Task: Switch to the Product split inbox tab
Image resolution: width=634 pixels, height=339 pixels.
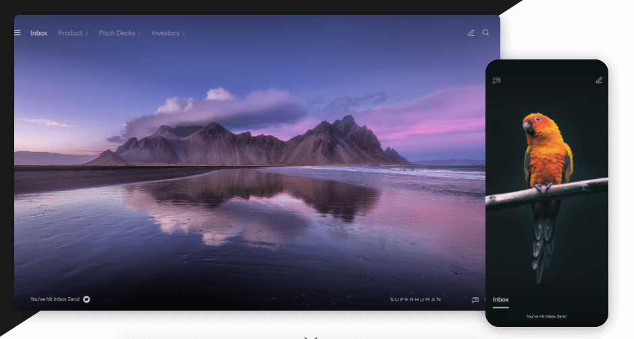Action: (70, 33)
